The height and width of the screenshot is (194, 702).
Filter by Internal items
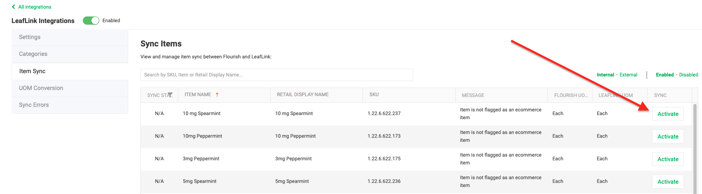(605, 75)
